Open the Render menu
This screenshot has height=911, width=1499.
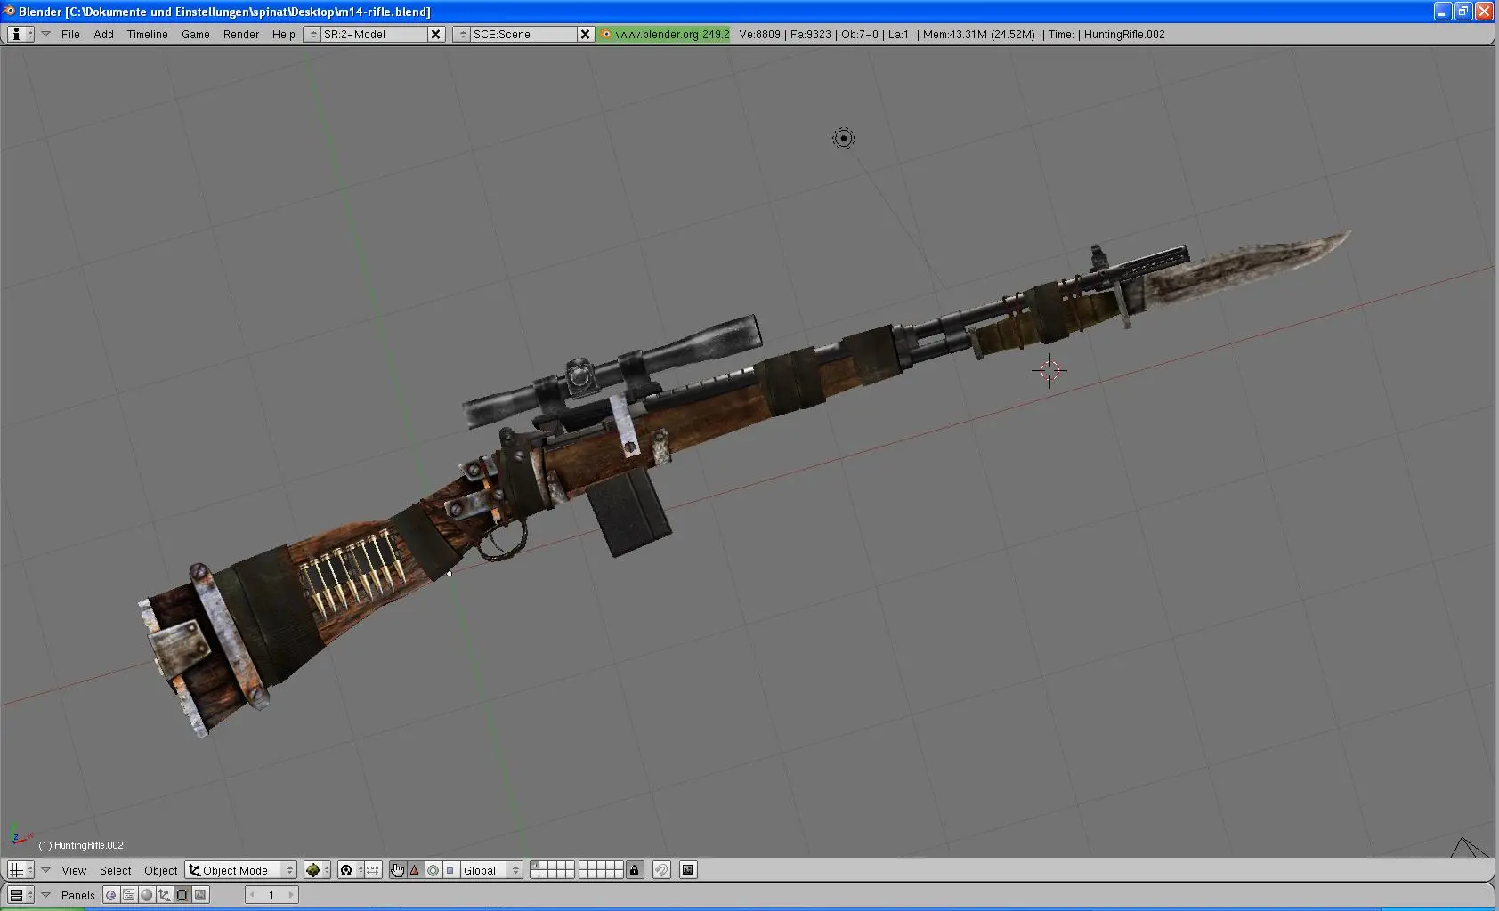point(241,34)
